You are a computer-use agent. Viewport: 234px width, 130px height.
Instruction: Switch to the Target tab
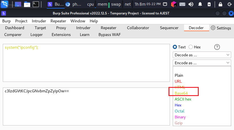[x=40, y=28]
